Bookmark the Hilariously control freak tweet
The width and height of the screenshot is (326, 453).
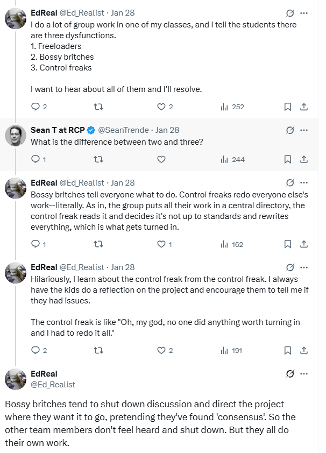click(x=288, y=350)
